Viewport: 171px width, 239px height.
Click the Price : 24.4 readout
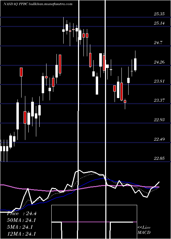[22, 213]
